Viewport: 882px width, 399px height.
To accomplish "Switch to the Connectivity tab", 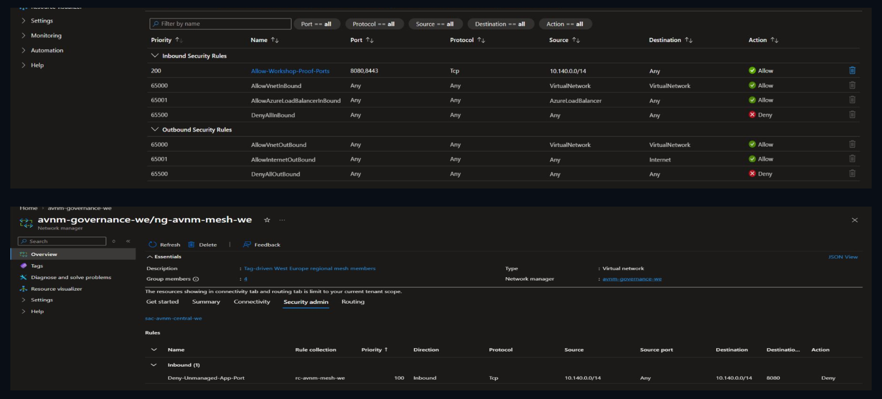I will [x=252, y=302].
